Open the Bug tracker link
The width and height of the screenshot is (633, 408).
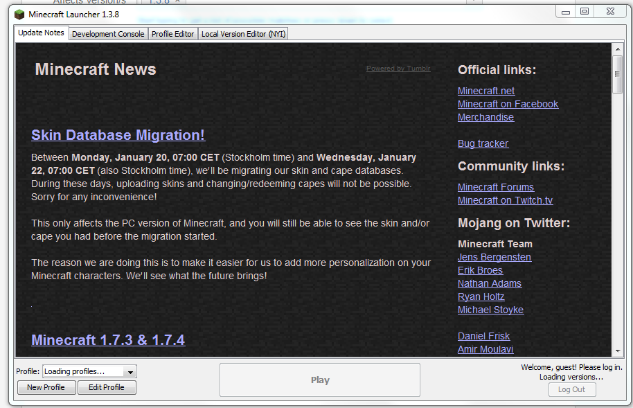click(x=483, y=143)
